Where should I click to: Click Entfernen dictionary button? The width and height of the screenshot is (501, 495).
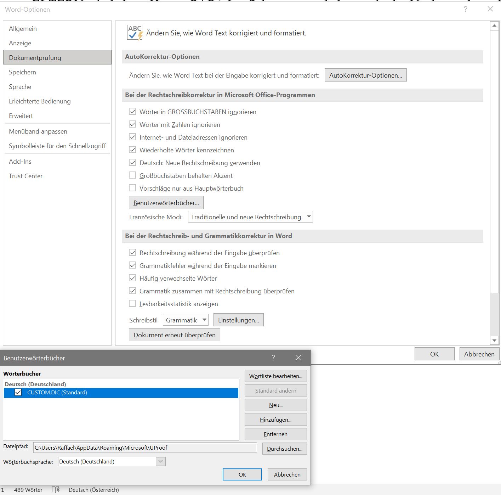click(276, 434)
